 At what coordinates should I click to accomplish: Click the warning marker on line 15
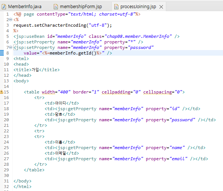[1, 92]
